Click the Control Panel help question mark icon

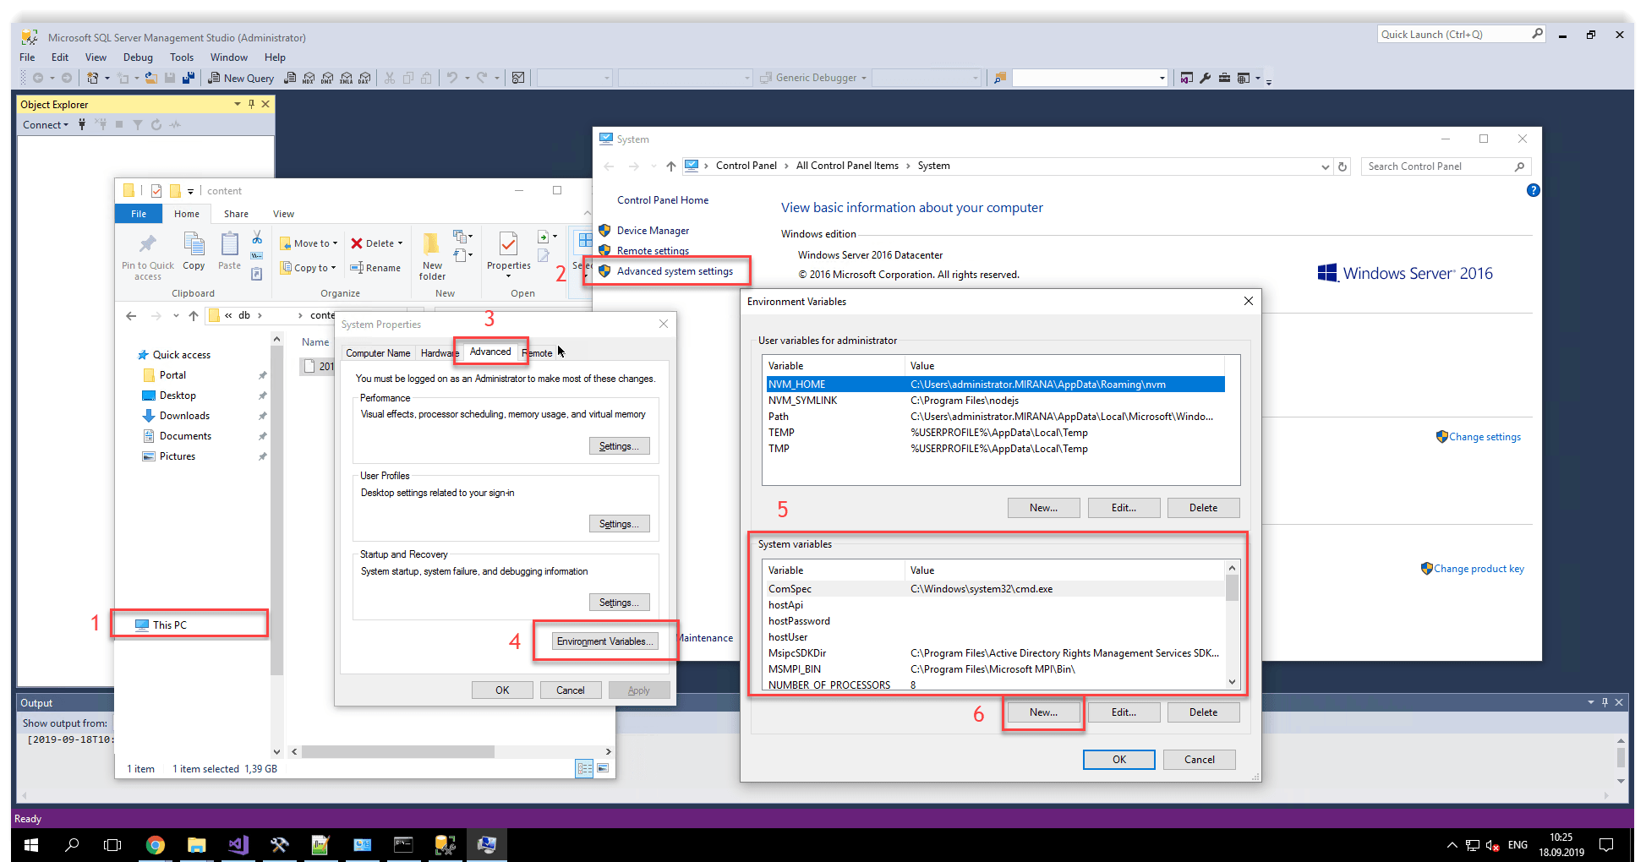point(1533,190)
